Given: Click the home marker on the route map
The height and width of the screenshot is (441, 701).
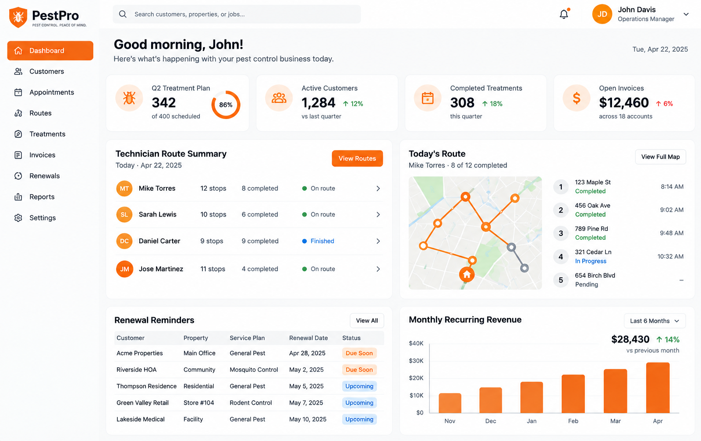Looking at the screenshot, I should [467, 275].
